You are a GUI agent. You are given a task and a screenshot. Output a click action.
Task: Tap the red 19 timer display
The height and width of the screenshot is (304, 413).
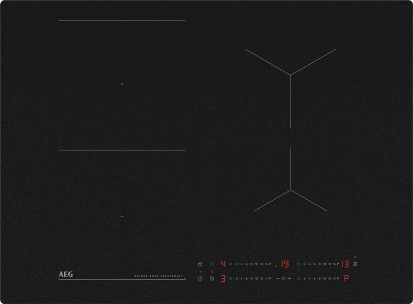285,264
